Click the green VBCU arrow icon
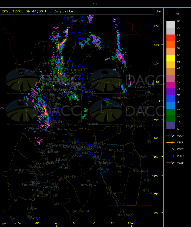Screen dimensions: 191x227 170,156
